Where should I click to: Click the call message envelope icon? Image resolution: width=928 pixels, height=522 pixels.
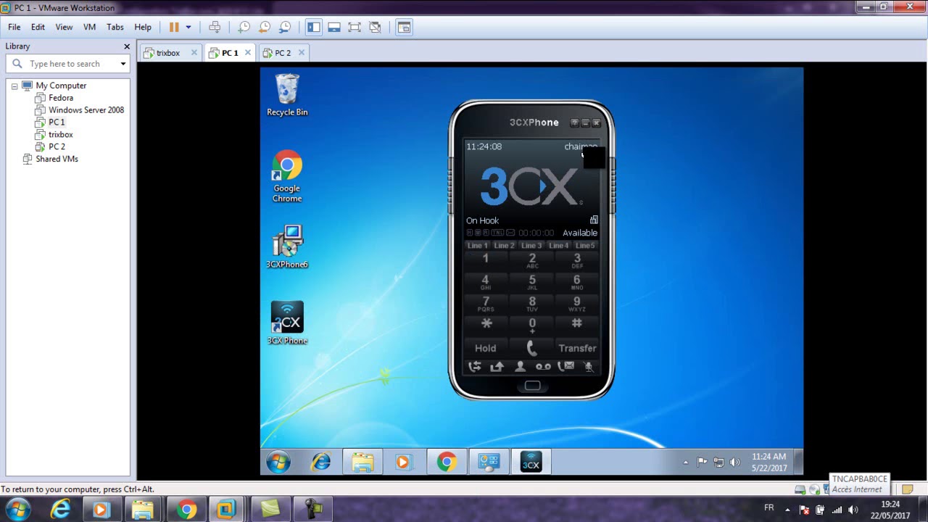click(x=566, y=367)
